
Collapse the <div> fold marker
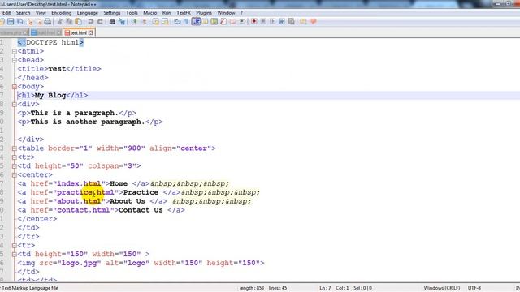pyautogui.click(x=15, y=105)
